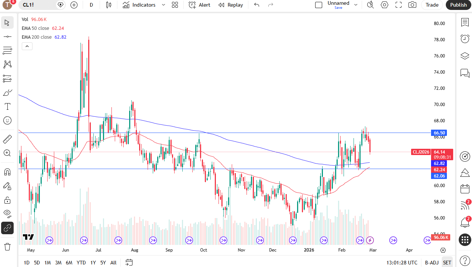Open the notifications bell
The width and height of the screenshot is (472, 267).
click(x=465, y=222)
